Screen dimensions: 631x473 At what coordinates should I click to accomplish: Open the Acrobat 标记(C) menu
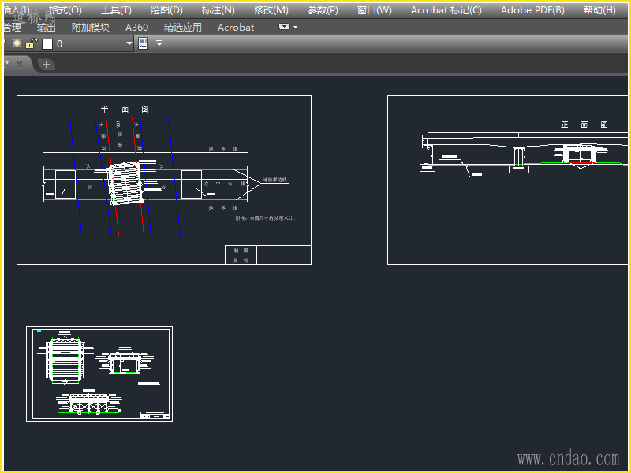tap(446, 10)
